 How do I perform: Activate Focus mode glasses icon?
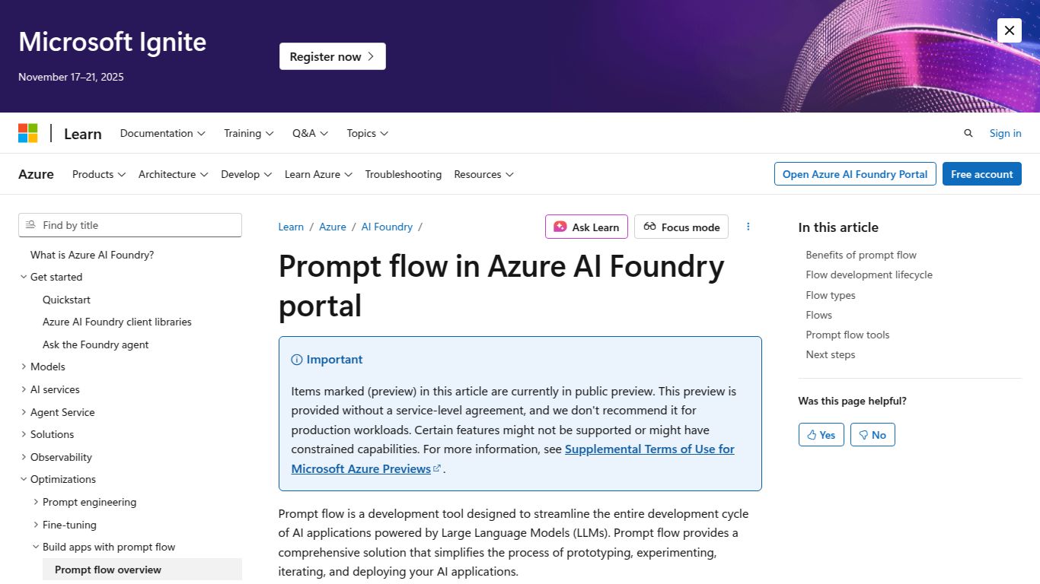(x=649, y=227)
